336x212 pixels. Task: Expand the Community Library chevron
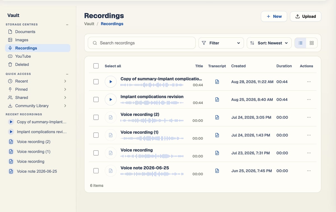pyautogui.click(x=65, y=106)
